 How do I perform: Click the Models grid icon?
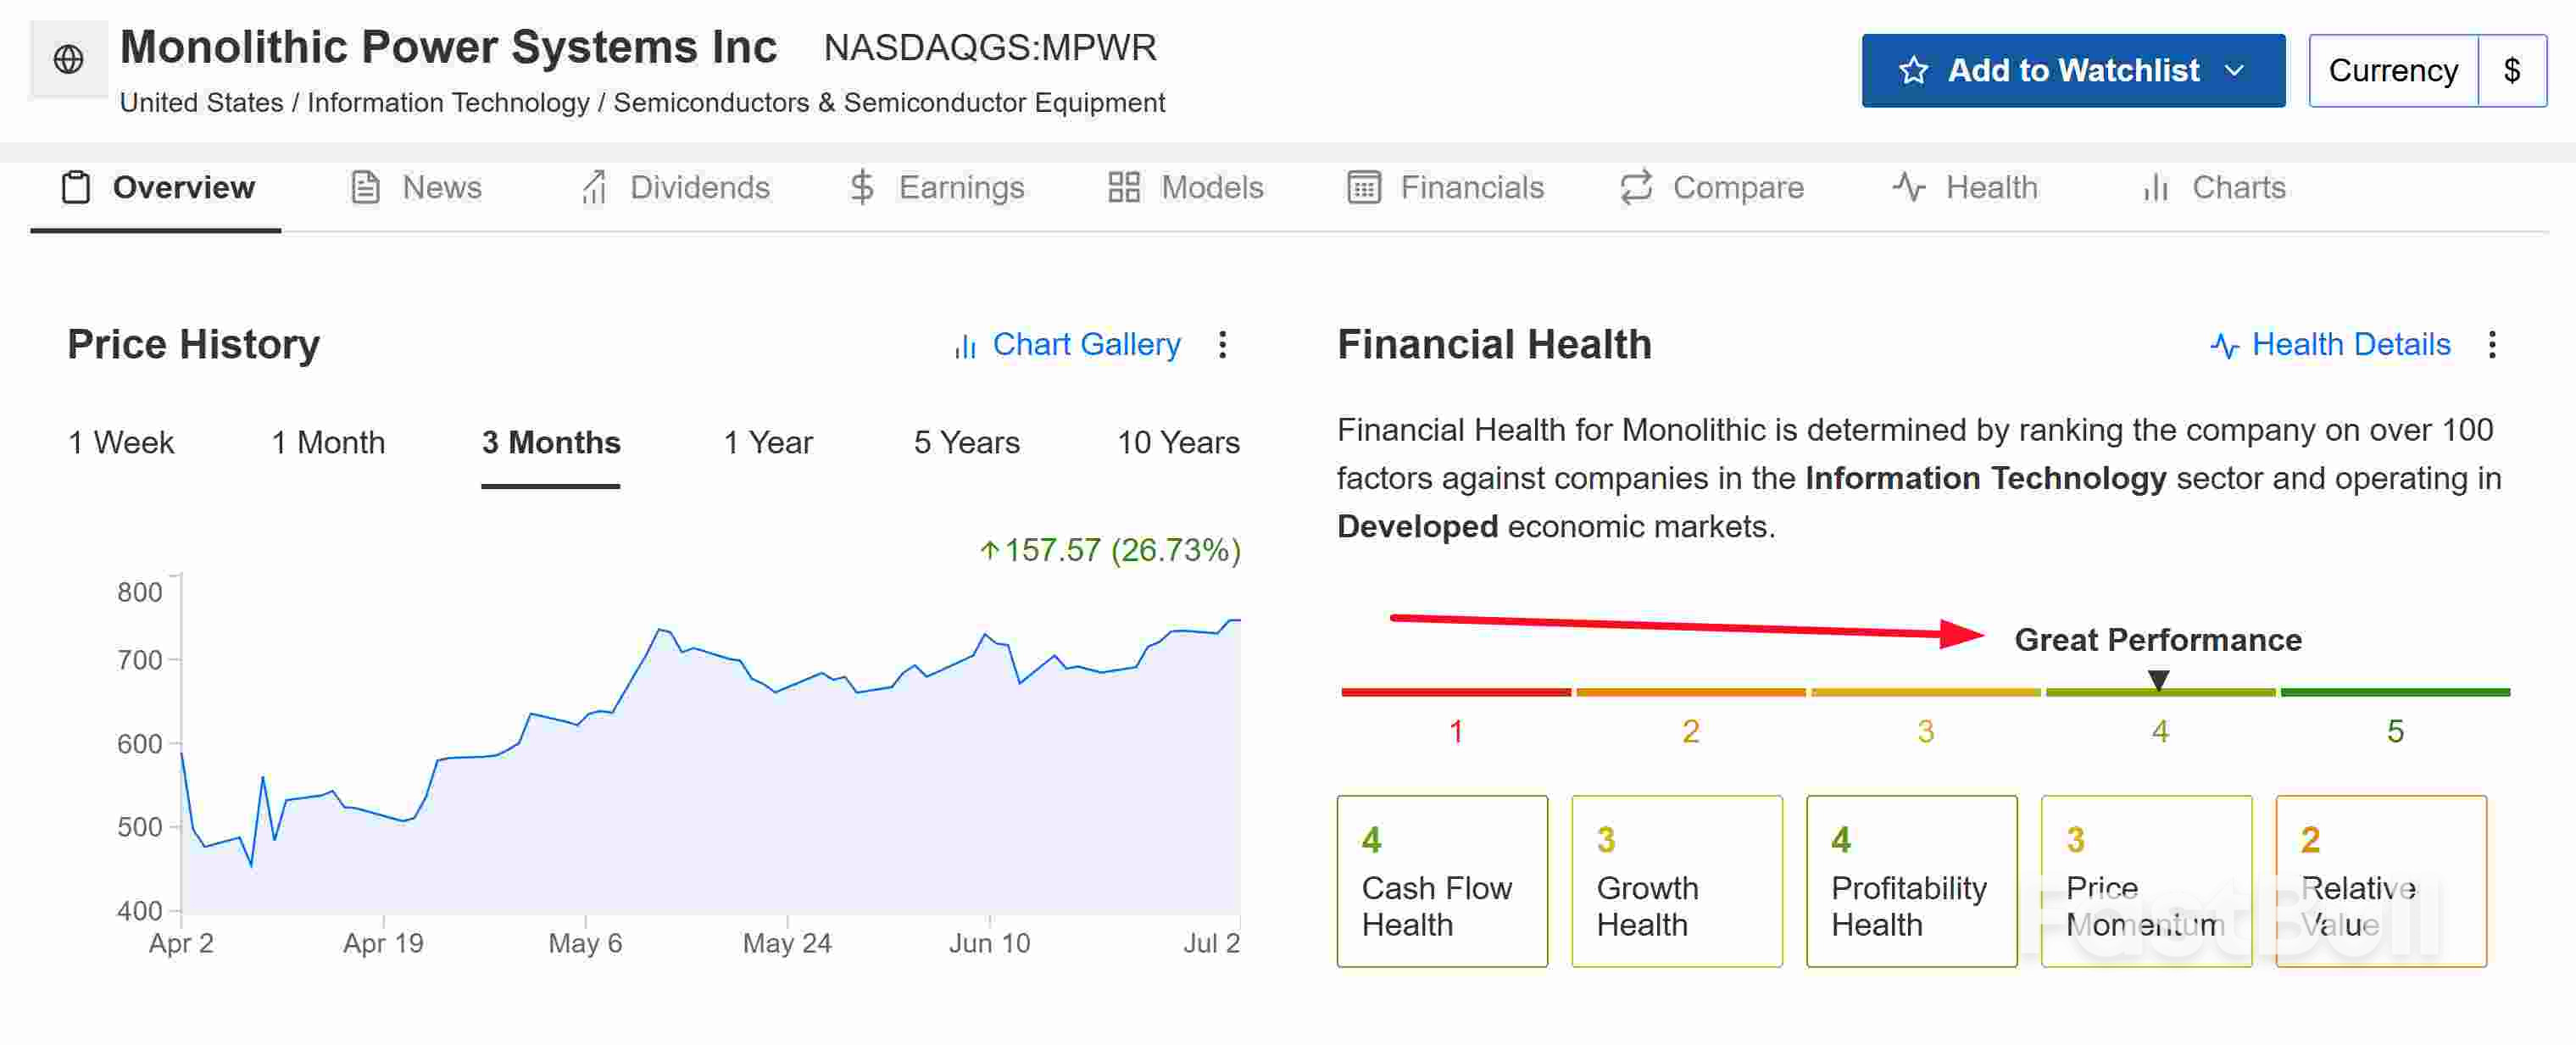[1122, 187]
